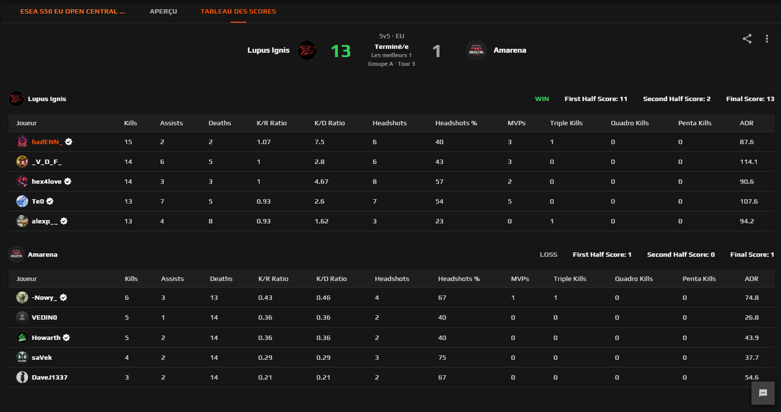Click _V_D_F_'s avatar

click(x=22, y=161)
